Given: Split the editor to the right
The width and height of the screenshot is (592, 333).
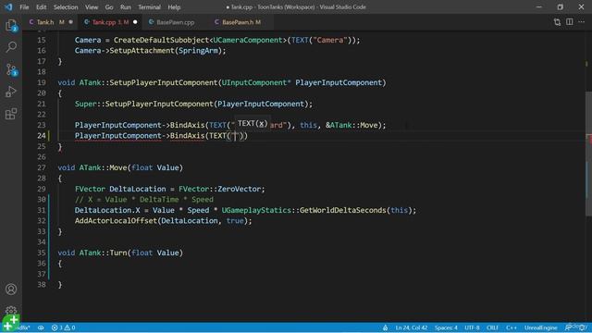Looking at the screenshot, I should click(570, 22).
